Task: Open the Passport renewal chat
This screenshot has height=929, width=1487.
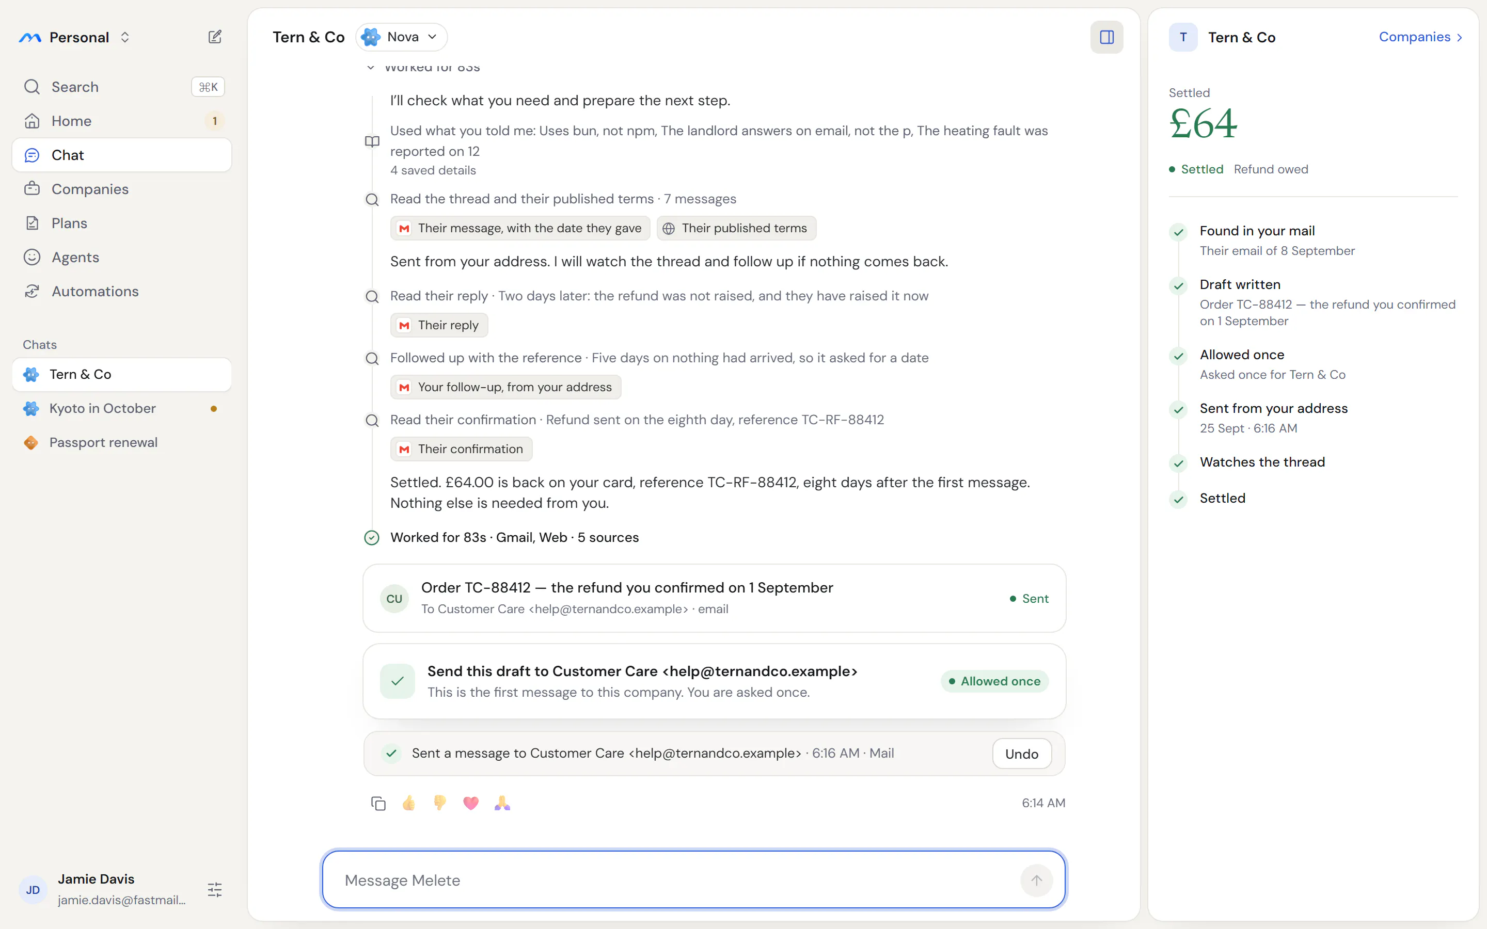Action: [x=122, y=442]
